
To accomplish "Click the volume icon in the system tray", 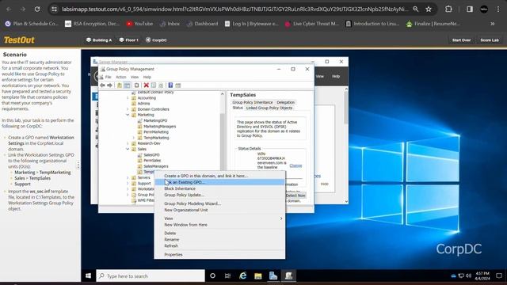I will pos(468,275).
